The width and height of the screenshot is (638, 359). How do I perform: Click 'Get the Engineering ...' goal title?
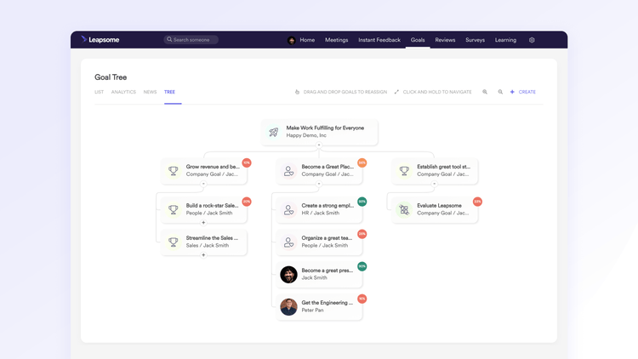[x=328, y=302]
